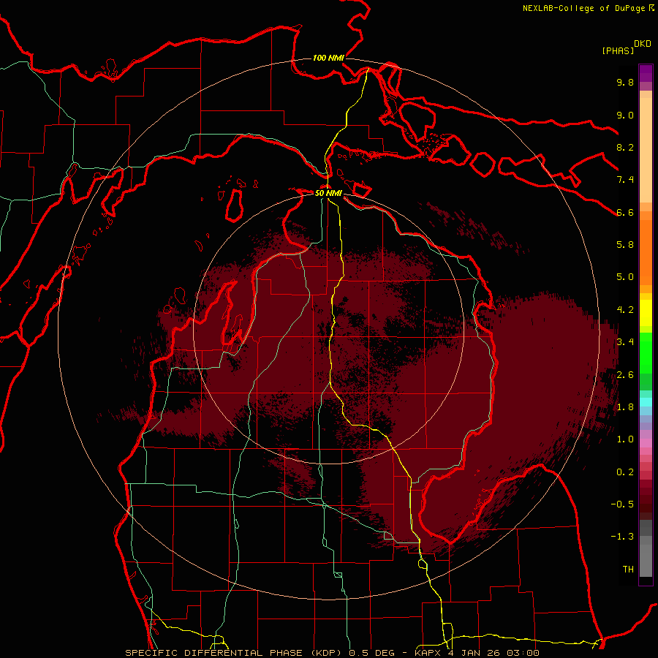658x658 pixels.
Task: Click the 5.0 legend value
Action: [625, 277]
